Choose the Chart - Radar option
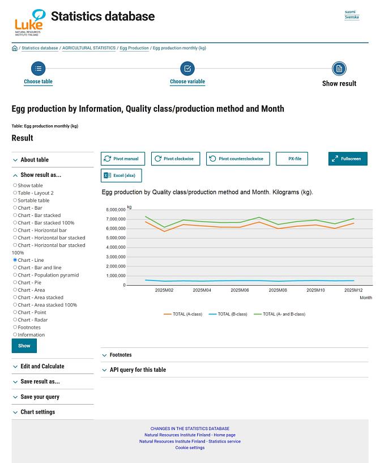 15,320
